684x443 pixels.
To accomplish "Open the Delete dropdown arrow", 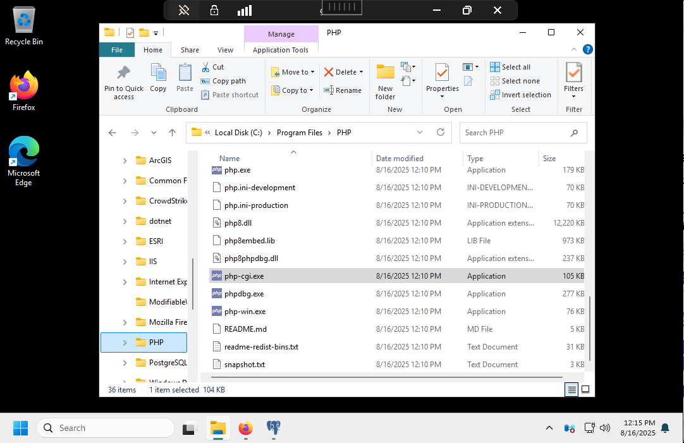I will (361, 73).
